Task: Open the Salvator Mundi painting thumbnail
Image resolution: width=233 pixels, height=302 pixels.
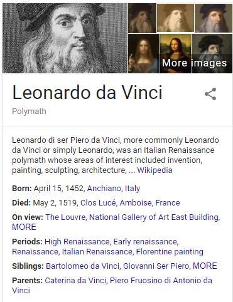Action: (x=144, y=53)
